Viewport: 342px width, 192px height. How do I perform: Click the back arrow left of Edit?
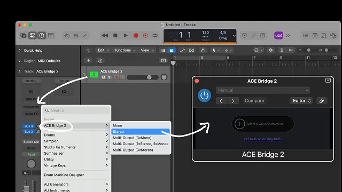point(88,50)
